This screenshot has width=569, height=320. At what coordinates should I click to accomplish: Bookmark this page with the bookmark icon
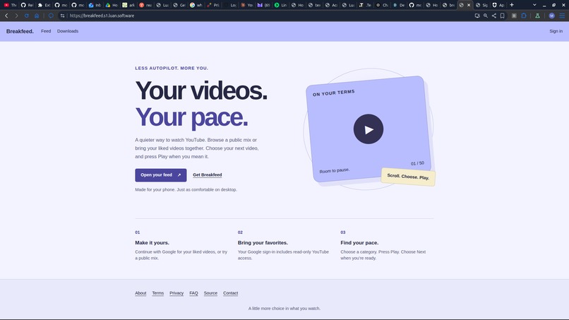[x=502, y=16]
